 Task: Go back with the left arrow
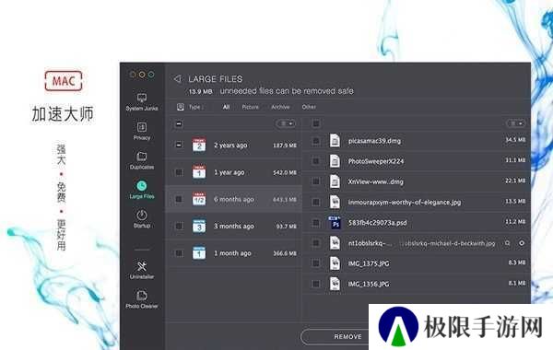point(177,79)
